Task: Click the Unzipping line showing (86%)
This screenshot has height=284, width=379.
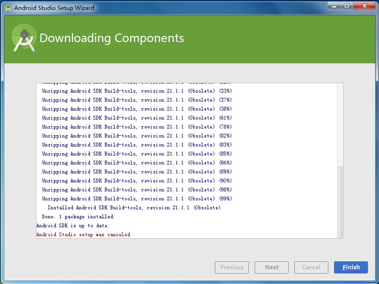Action: click(137, 163)
